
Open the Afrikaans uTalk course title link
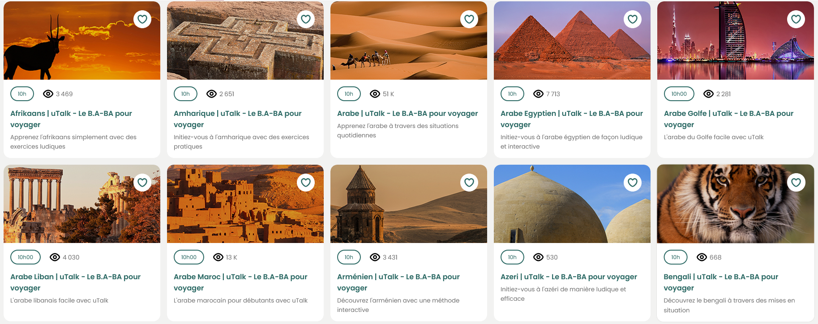point(71,119)
